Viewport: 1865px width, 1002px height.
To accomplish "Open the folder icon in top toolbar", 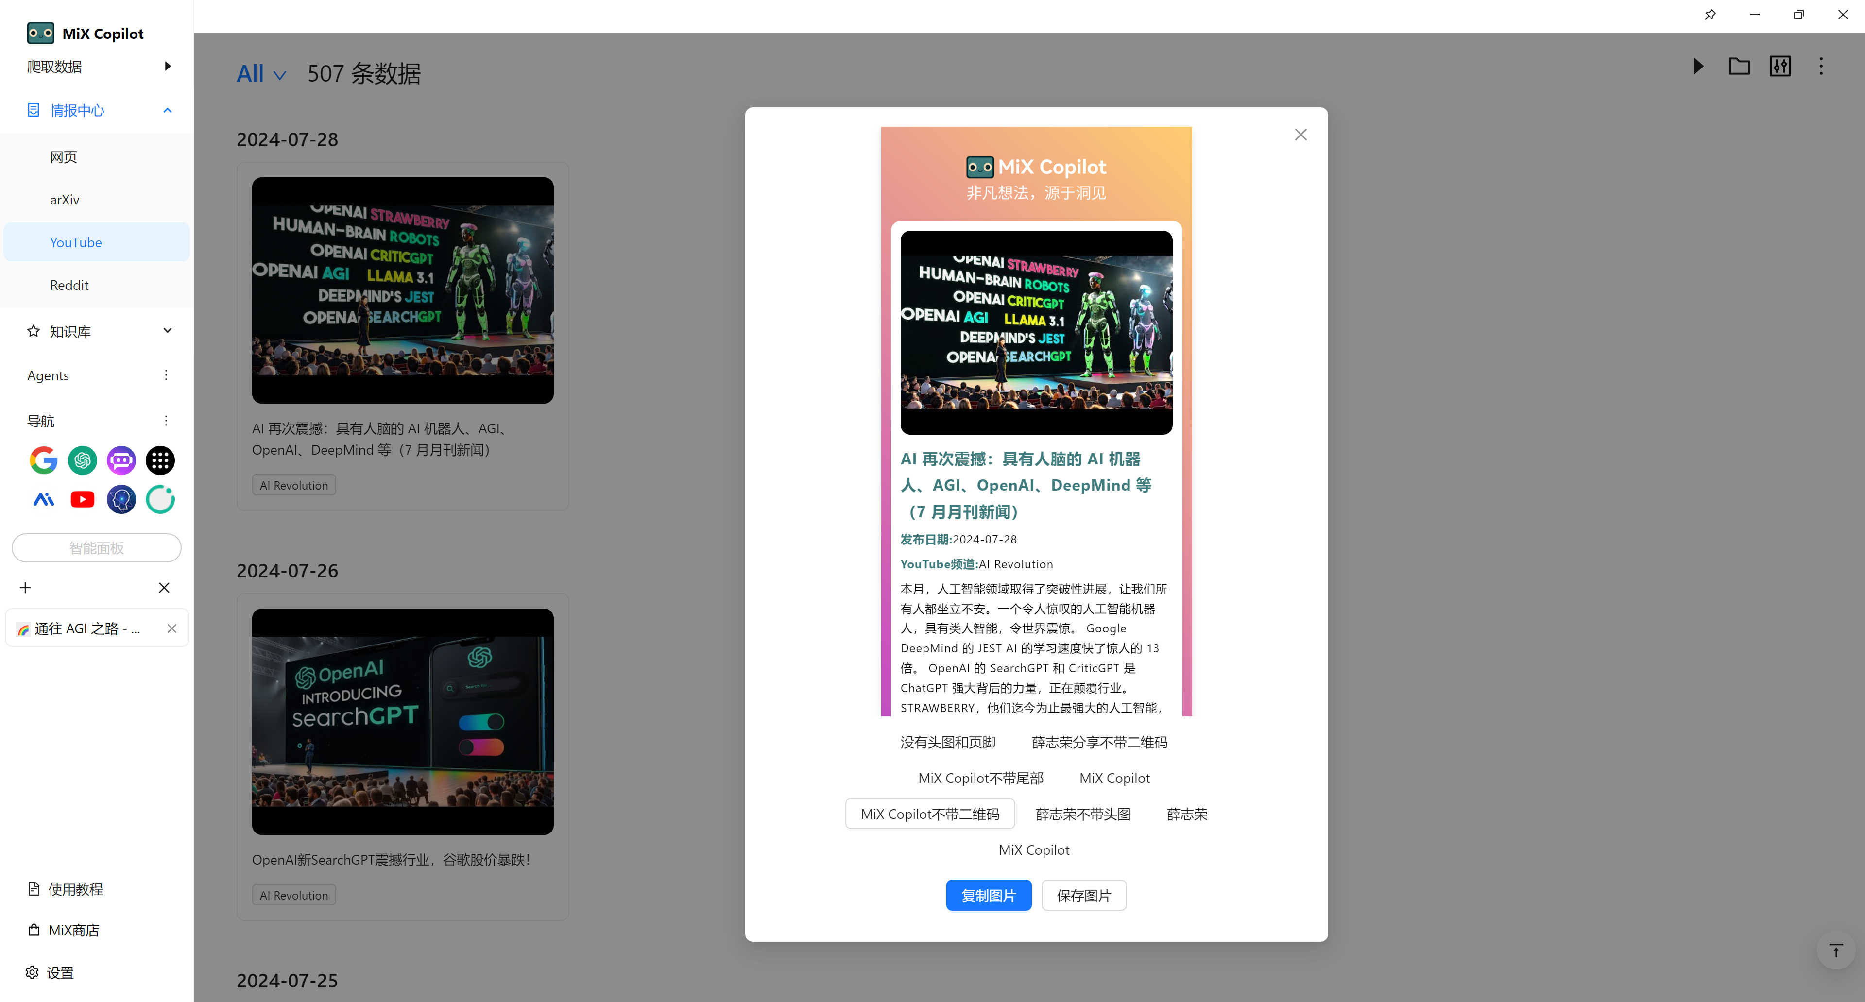I will pos(1739,67).
